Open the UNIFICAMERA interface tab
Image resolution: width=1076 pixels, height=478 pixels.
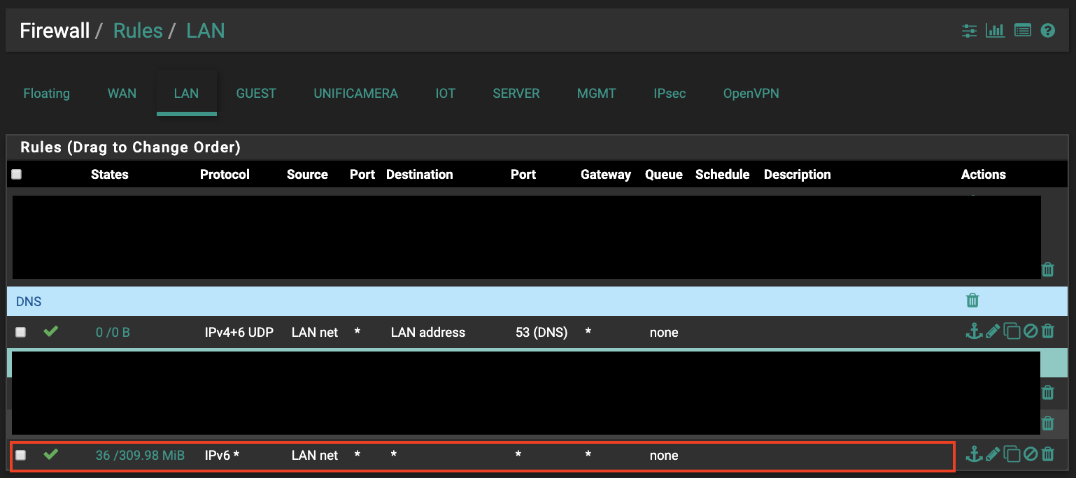click(355, 94)
